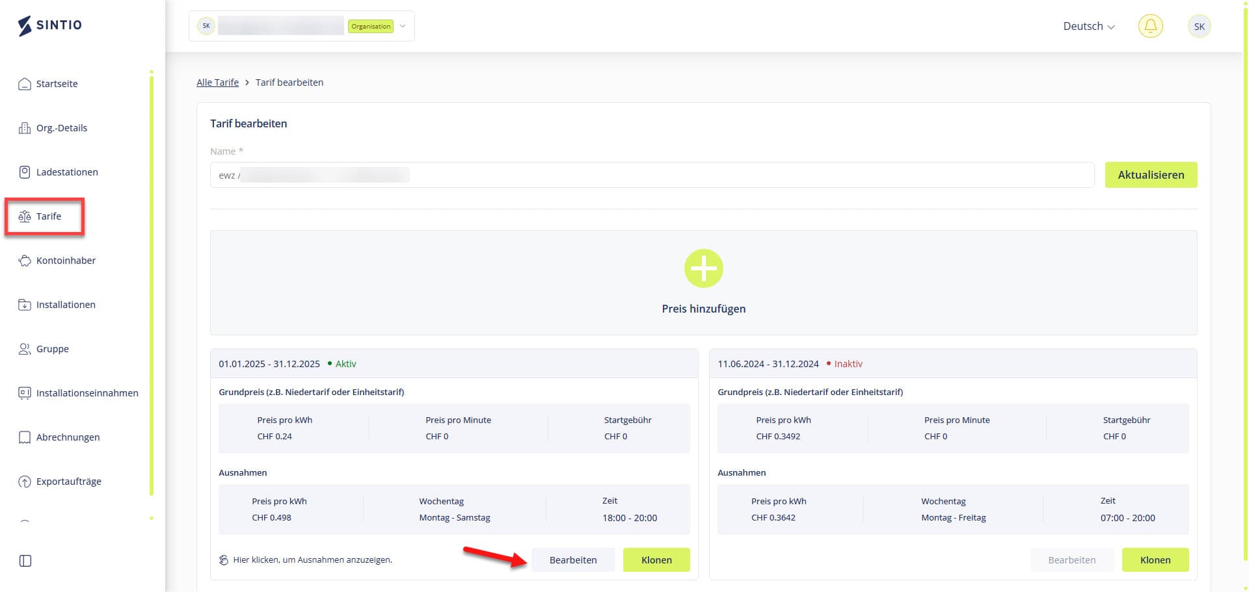Go to Abrechnungen in sidebar
Image resolution: width=1249 pixels, height=592 pixels.
click(x=68, y=437)
